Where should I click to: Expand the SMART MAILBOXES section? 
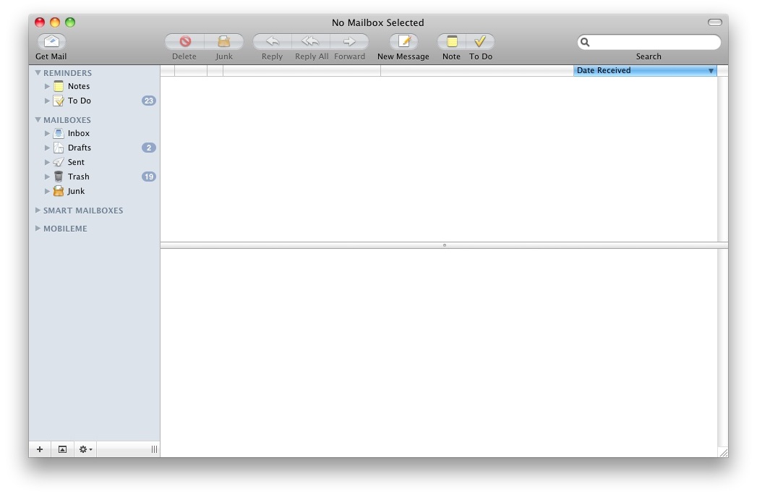38,211
